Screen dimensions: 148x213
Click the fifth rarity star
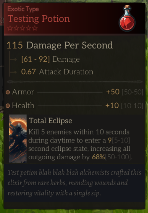tap(35, 28)
